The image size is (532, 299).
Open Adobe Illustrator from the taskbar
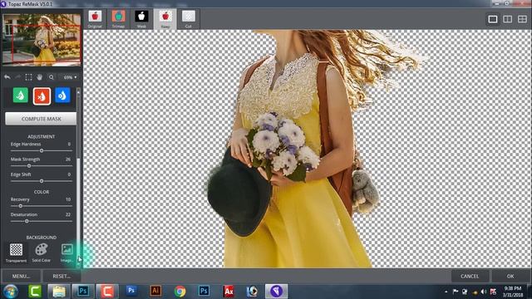[155, 291]
